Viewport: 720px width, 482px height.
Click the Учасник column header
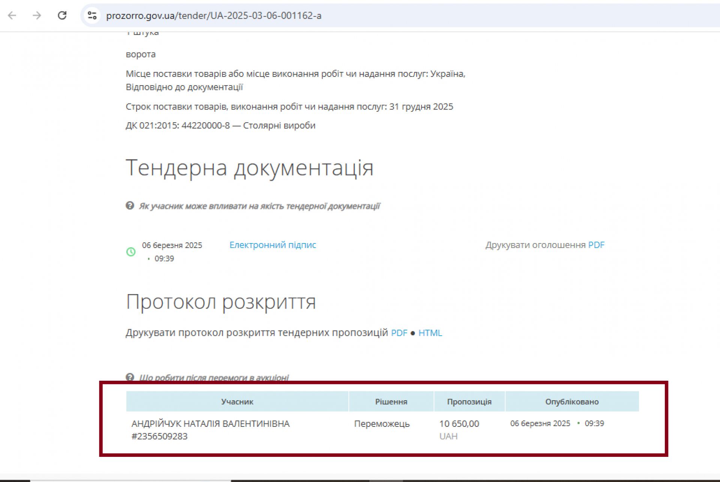click(x=237, y=402)
